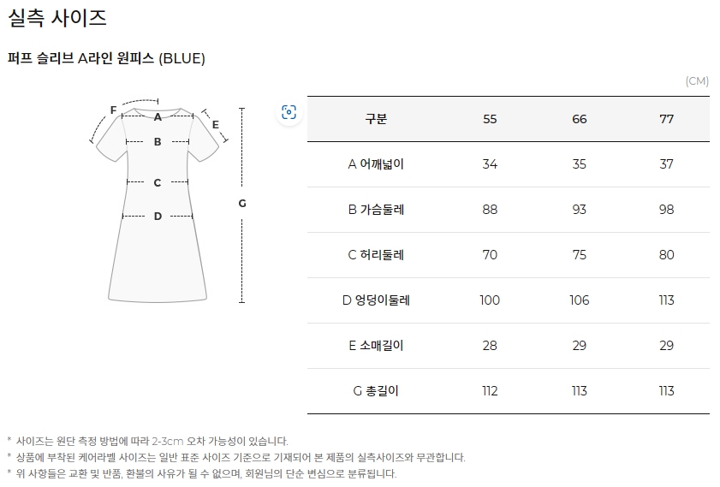Click the 구분 column header
Viewport: 720px width, 487px height.
coord(376,119)
